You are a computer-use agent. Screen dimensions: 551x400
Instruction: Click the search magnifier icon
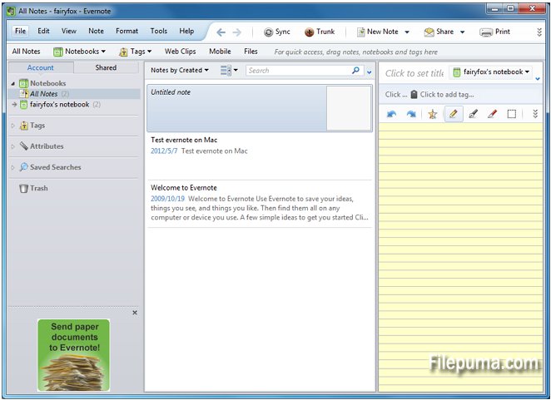coord(355,70)
